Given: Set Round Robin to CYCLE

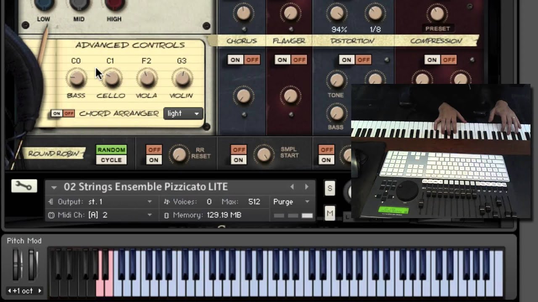Looking at the screenshot, I should (111, 160).
